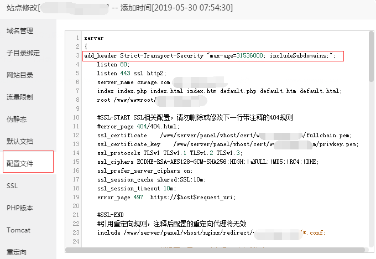Switch to the 子目录绑定 tab
Viewport: 376px width, 259px height.
[x=23, y=53]
